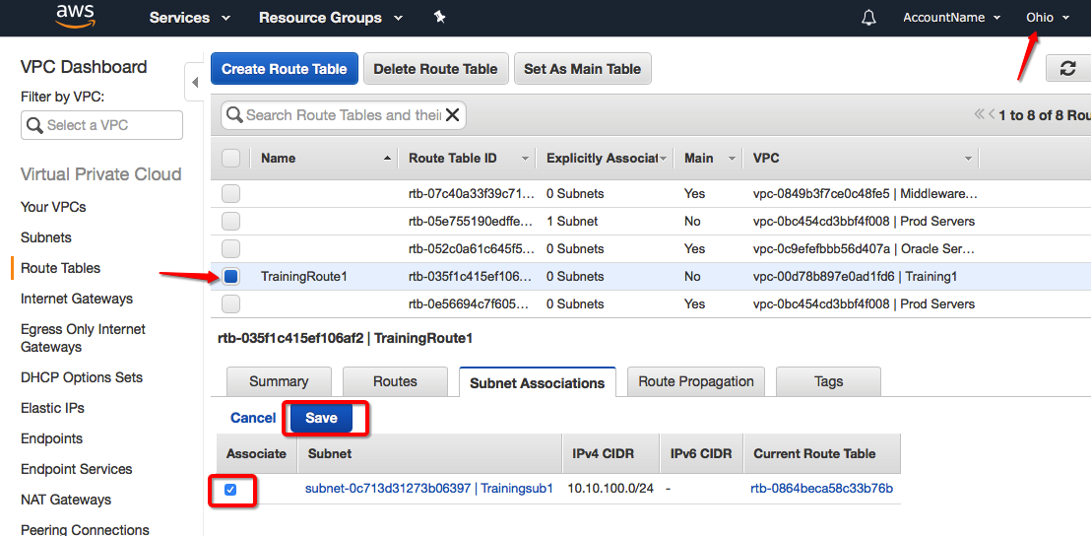
Task: Switch to the Routes tab
Action: [395, 382]
